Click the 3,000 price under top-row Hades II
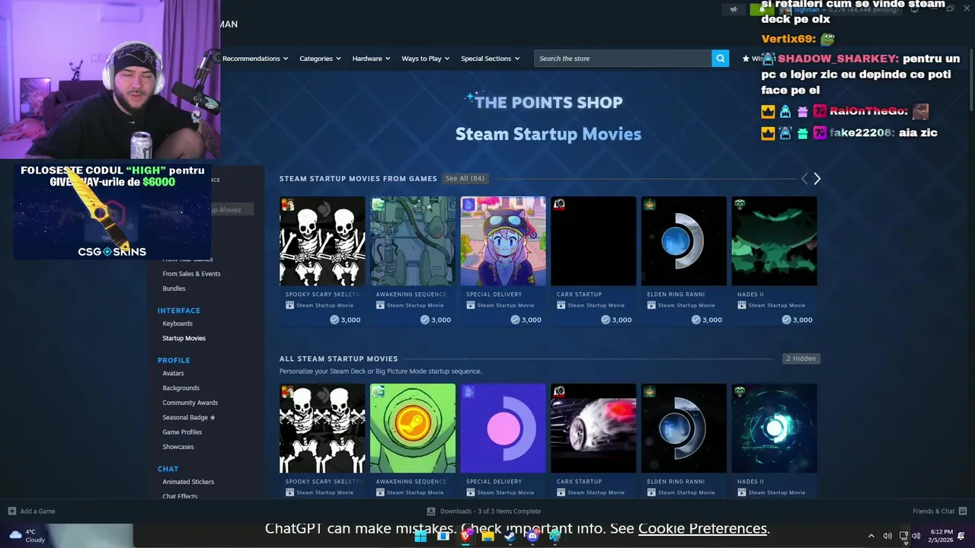The width and height of the screenshot is (975, 548). point(797,320)
